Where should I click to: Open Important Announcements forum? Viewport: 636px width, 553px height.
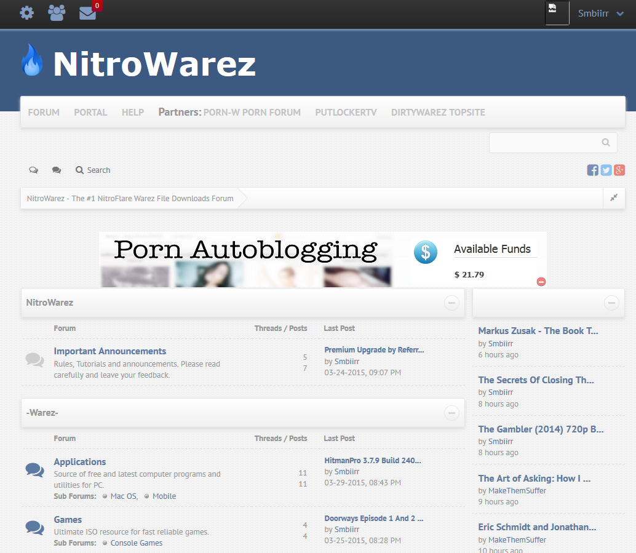(x=110, y=351)
